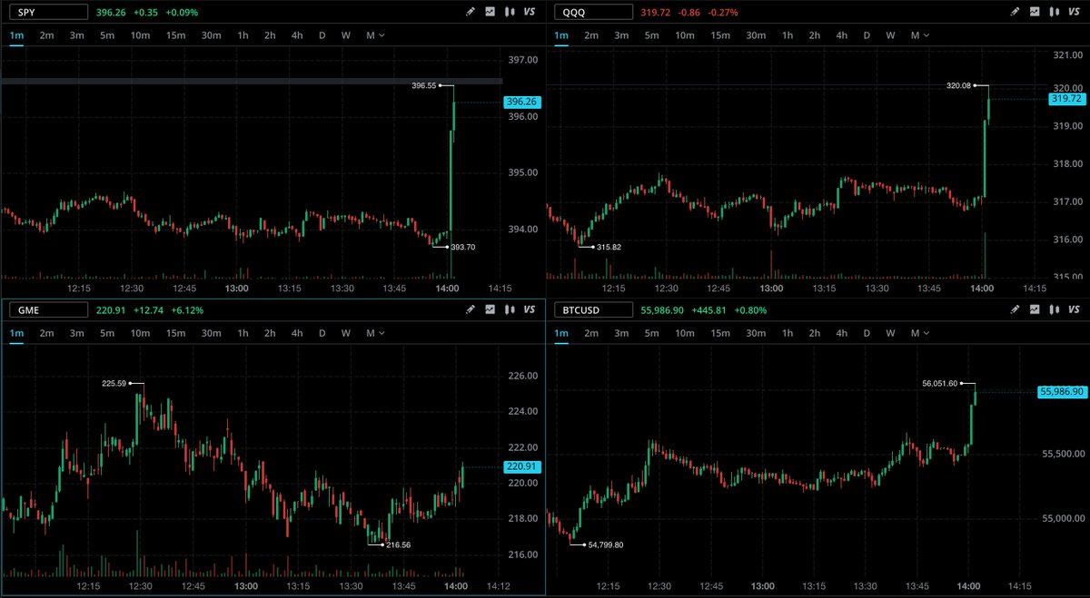
Task: Set GME chart to W weekly timeframe
Action: point(346,333)
